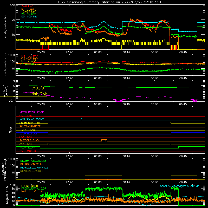
Task: Click the 00:45 tick under the MeV panel
Action: (x=183, y=78)
